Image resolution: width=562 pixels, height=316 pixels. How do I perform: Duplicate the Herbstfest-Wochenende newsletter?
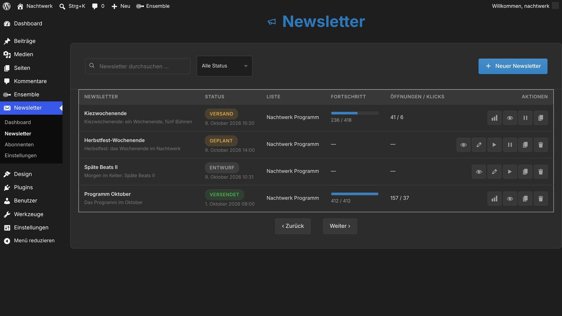[525, 145]
